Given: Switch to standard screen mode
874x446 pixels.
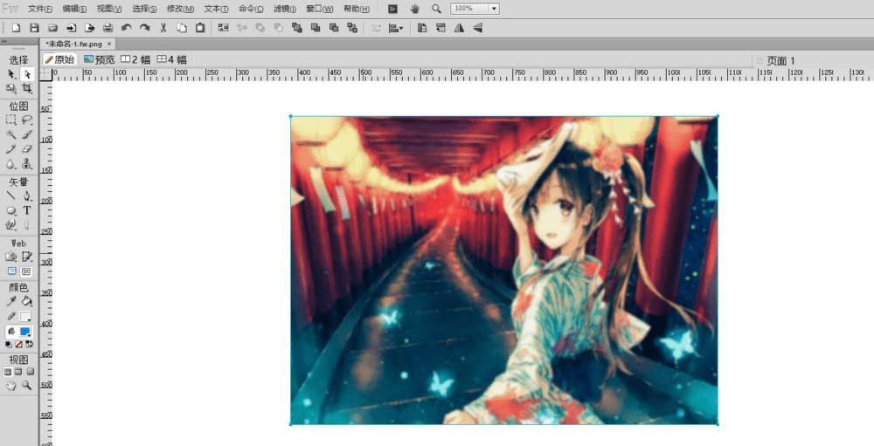Looking at the screenshot, I should point(8,372).
